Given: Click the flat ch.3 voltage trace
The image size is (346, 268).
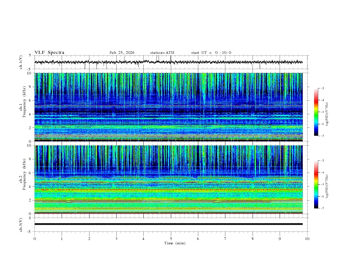Looking at the screenshot, I should click(171, 224).
